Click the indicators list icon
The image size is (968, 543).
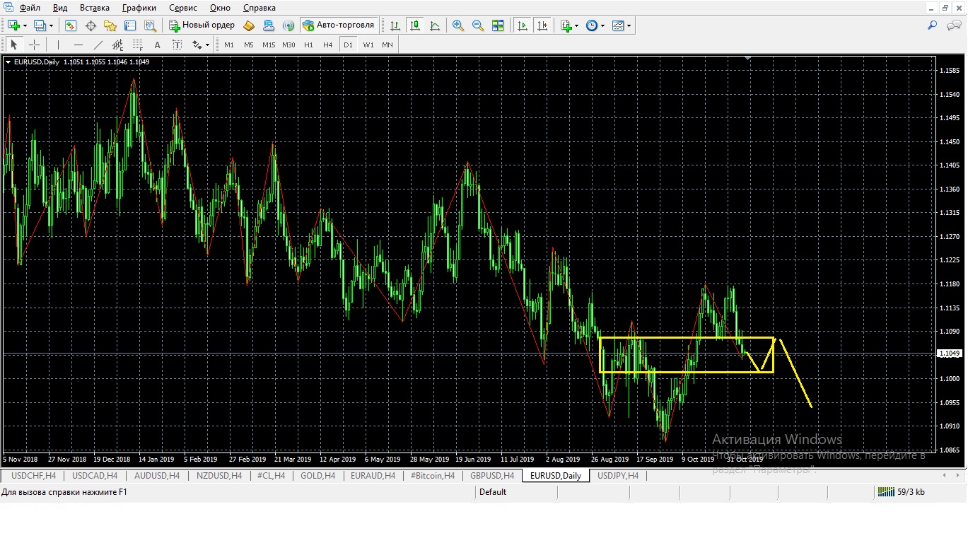click(566, 25)
